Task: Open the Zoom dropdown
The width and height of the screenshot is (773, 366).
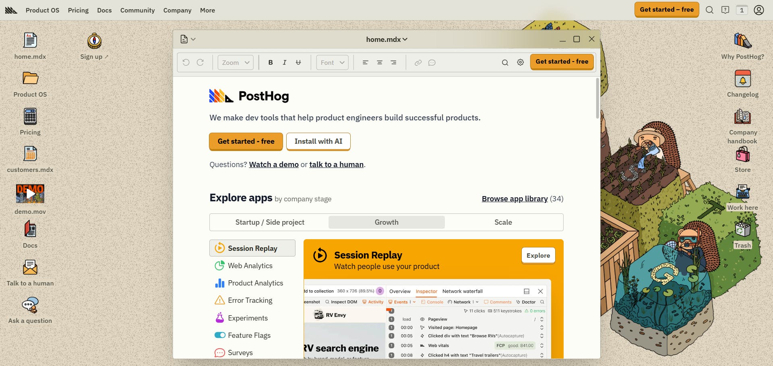Action: [x=235, y=62]
